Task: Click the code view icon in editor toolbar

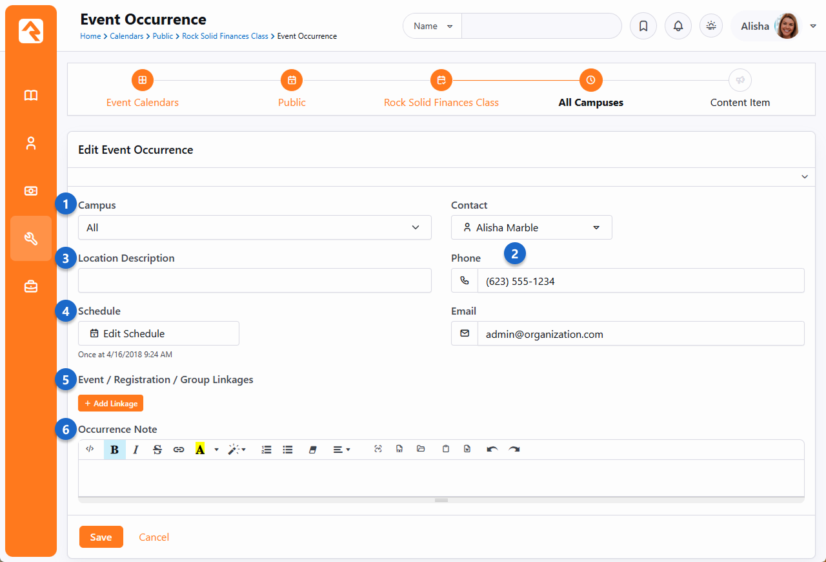Action: click(x=90, y=450)
